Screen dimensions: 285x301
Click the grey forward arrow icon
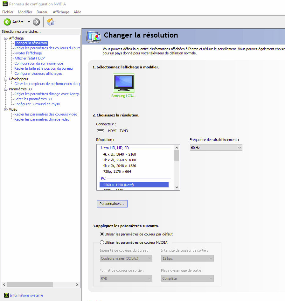[x=36, y=22]
